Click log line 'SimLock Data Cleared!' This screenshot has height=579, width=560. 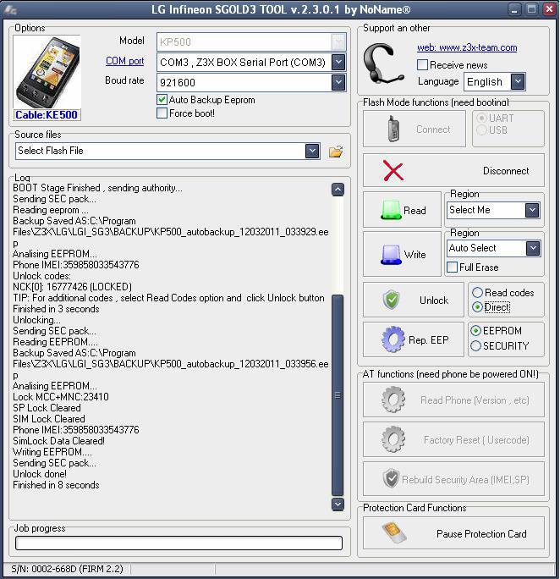click(58, 441)
